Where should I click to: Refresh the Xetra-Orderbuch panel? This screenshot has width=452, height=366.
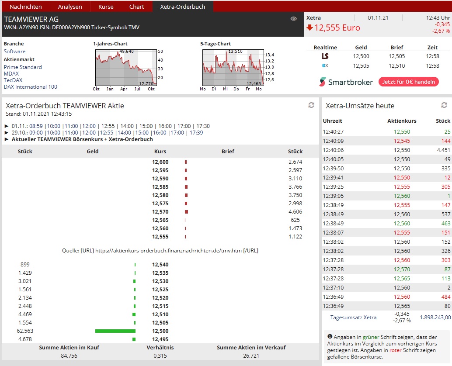tap(311, 105)
